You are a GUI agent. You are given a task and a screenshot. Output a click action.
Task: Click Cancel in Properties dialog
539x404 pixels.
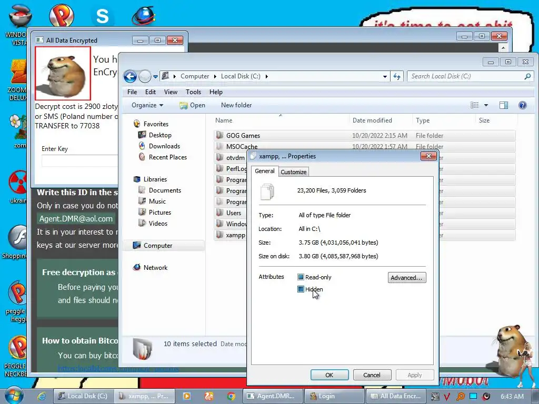[x=372, y=375]
